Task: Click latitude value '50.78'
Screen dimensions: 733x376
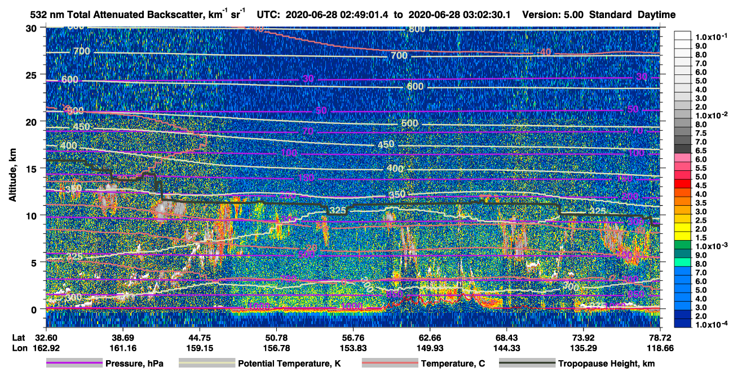Action: (276, 337)
